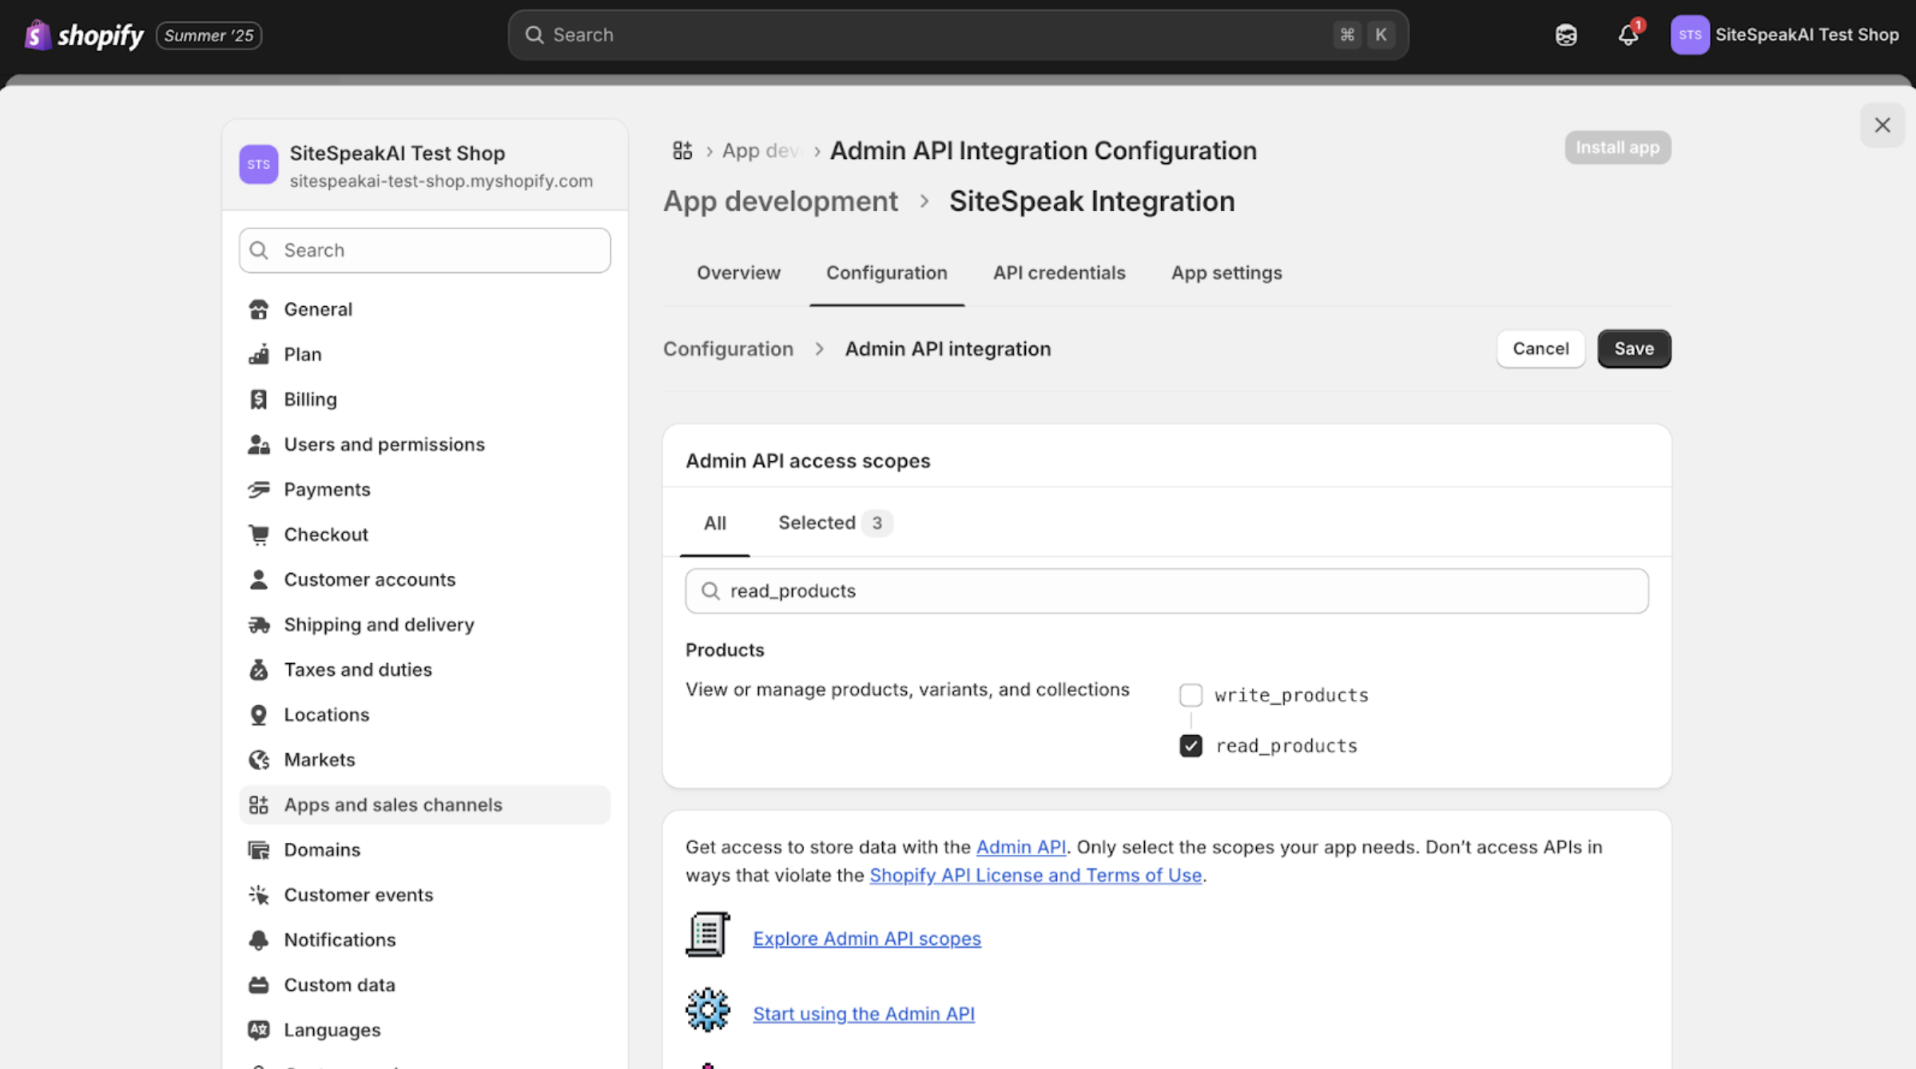This screenshot has width=1916, height=1069.
Task: Click the App dev breadcrumb item
Action: coord(761,150)
